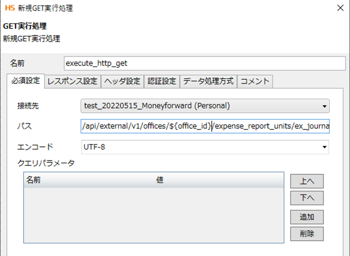
Task: Click the 値 column header in query table
Action: tap(160, 179)
